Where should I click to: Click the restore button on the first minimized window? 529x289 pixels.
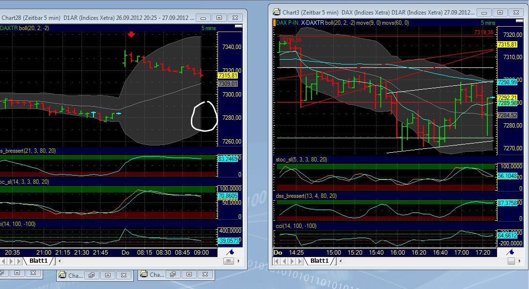(92, 274)
